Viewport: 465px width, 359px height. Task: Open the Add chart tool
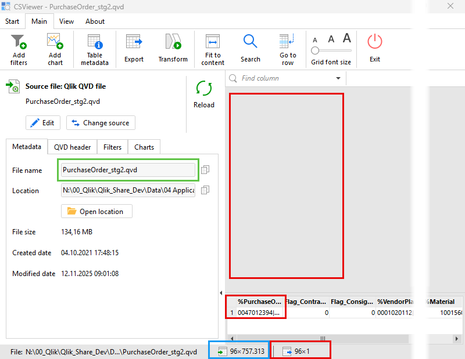pyautogui.click(x=55, y=43)
